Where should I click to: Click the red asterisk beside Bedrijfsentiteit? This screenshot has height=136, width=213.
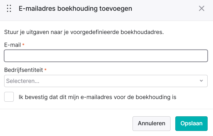[45, 69]
